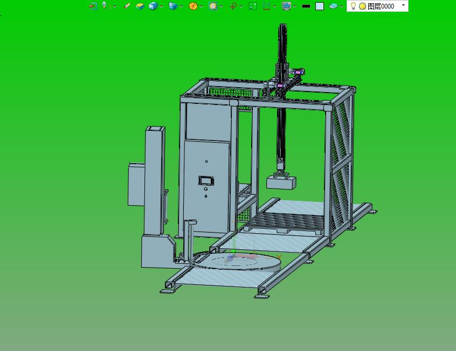The image size is (456, 351).
Task: Click the hanging gripper box in the model
Action: click(x=281, y=182)
